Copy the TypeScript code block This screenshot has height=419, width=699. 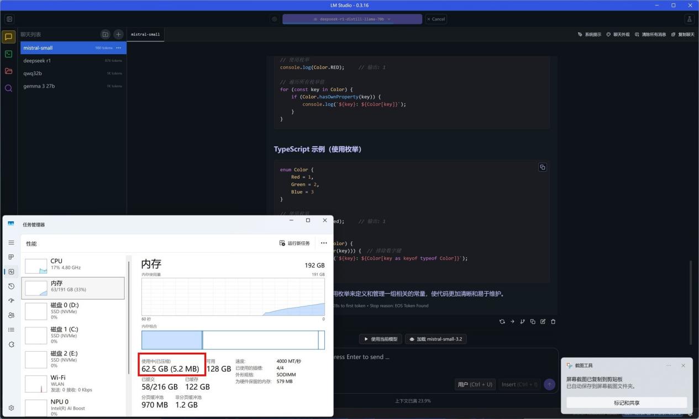pos(542,167)
